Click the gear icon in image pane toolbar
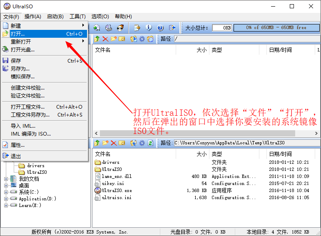This screenshot has height=236, width=321. pyautogui.click(x=142, y=39)
